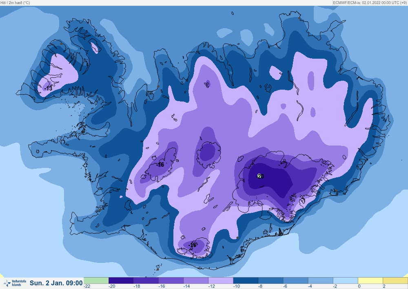This screenshot has height=289, width=408.
Task: Pick the -18 to -16 legend swatch
Action: 146,280
